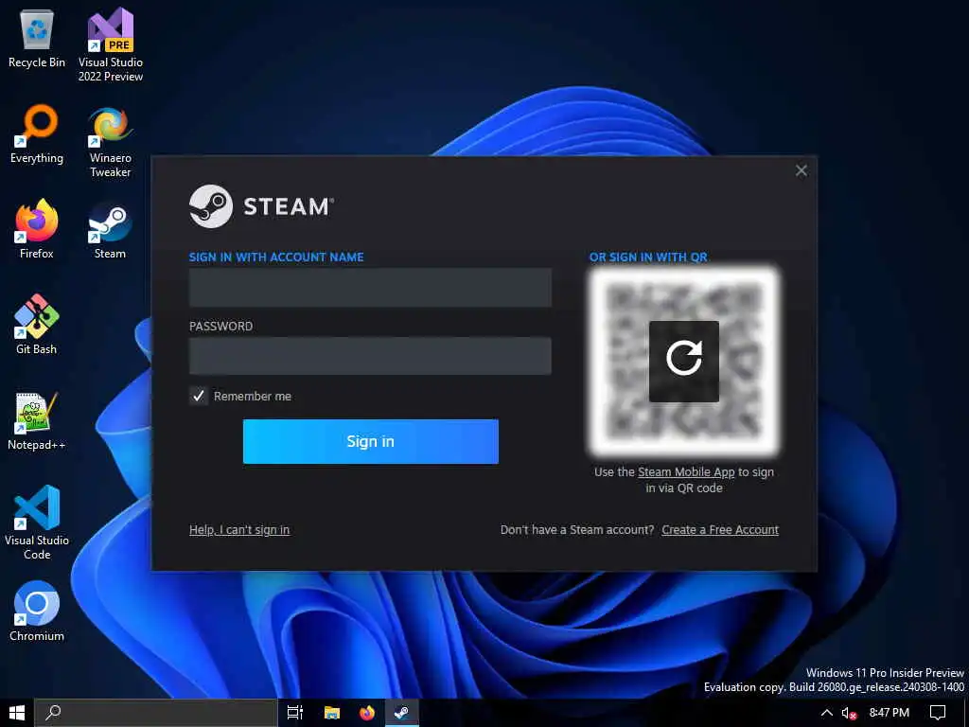Screen dimensions: 969x727
Task: Open the notification center icon
Action: pos(938,713)
